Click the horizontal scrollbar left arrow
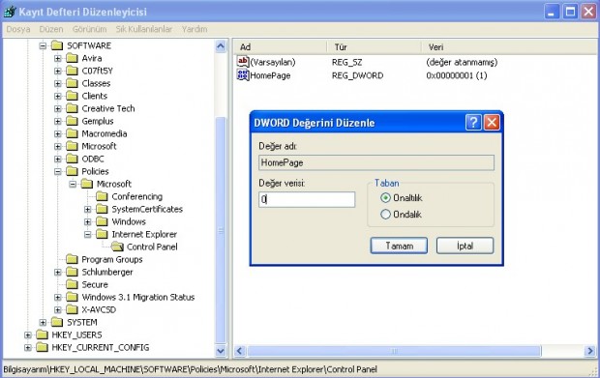The height and width of the screenshot is (378, 600). [x=240, y=351]
